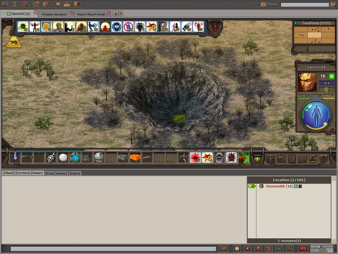The image size is (338, 254).
Task: Open the Z logo menu button
Action: click(x=313, y=159)
